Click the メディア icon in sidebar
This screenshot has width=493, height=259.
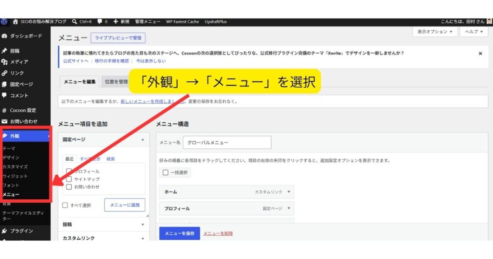click(4, 62)
